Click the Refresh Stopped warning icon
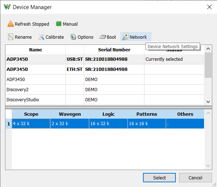 10,24
